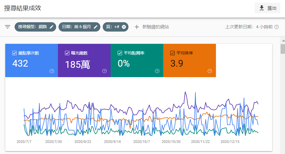Open help icon beside 上次更新日期
This screenshot has height=154, width=285.
(277, 27)
